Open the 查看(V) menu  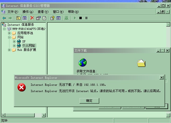point(43,12)
